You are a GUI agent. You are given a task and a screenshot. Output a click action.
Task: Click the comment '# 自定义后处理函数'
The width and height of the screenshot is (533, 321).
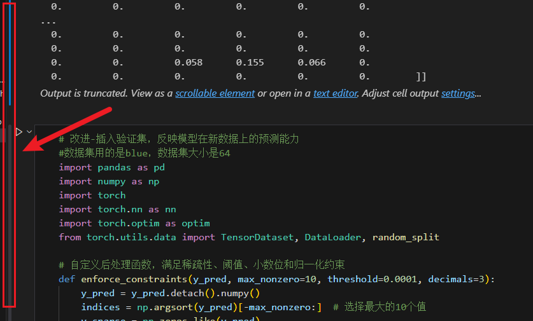coord(202,264)
